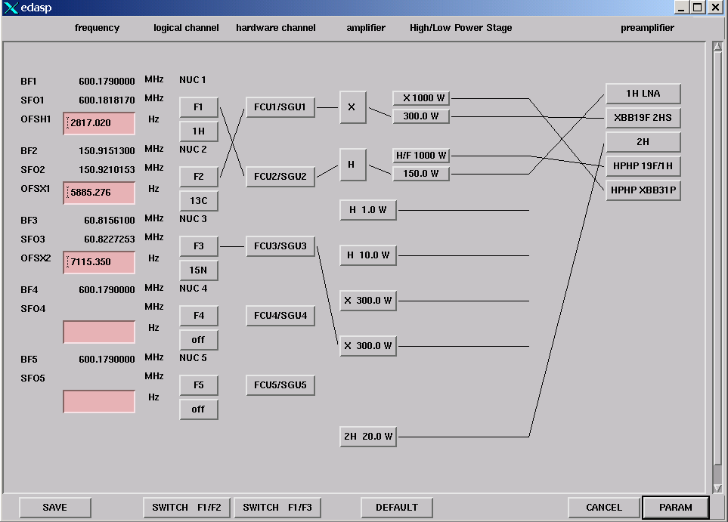
Task: Choose the 2H 20.0 W power stage
Action: 368,437
